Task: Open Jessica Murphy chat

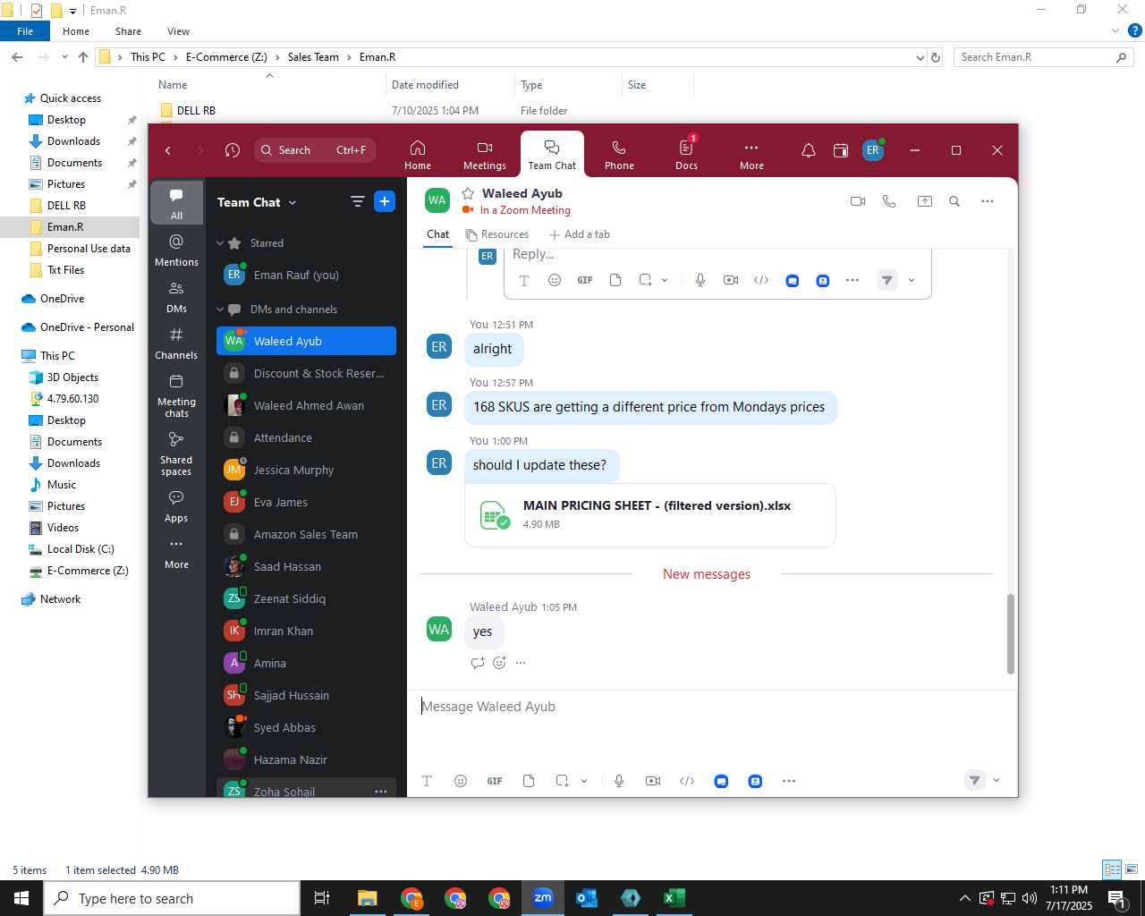Action: point(306,471)
